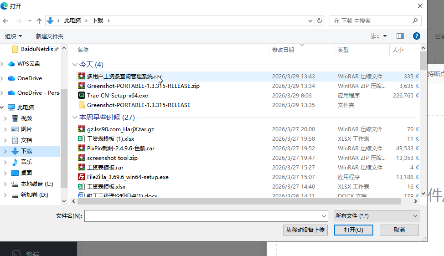Screen dimensions: 444x256
Task: Collapse 本周早些时候 (27) group
Action: 75,118
